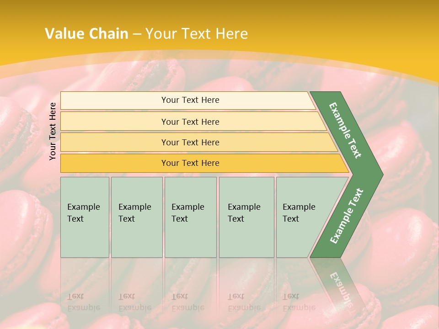Select the topmost cream 'Your Text Here' bar
The height and width of the screenshot is (329, 439).
pyautogui.click(x=190, y=100)
